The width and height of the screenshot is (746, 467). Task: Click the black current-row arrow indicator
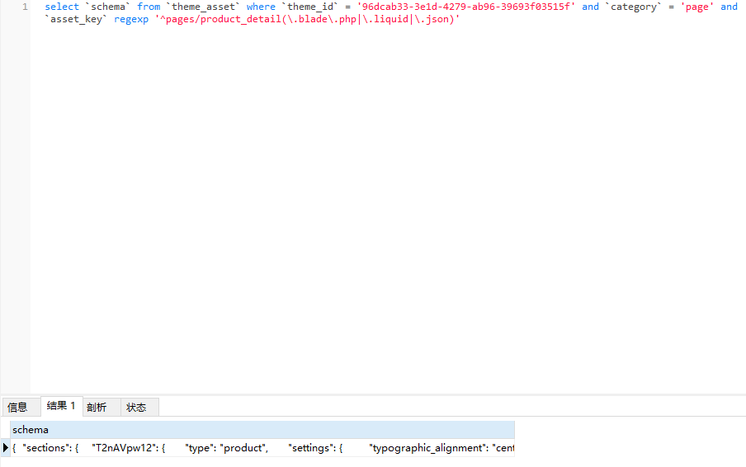(x=7, y=448)
